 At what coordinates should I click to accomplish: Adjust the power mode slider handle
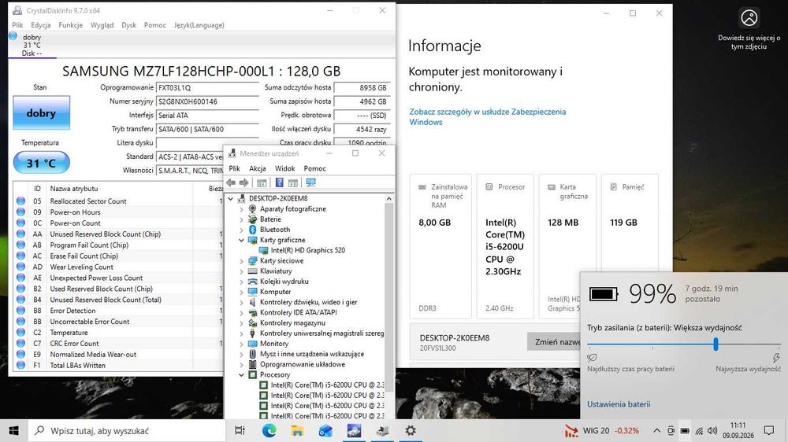click(716, 344)
